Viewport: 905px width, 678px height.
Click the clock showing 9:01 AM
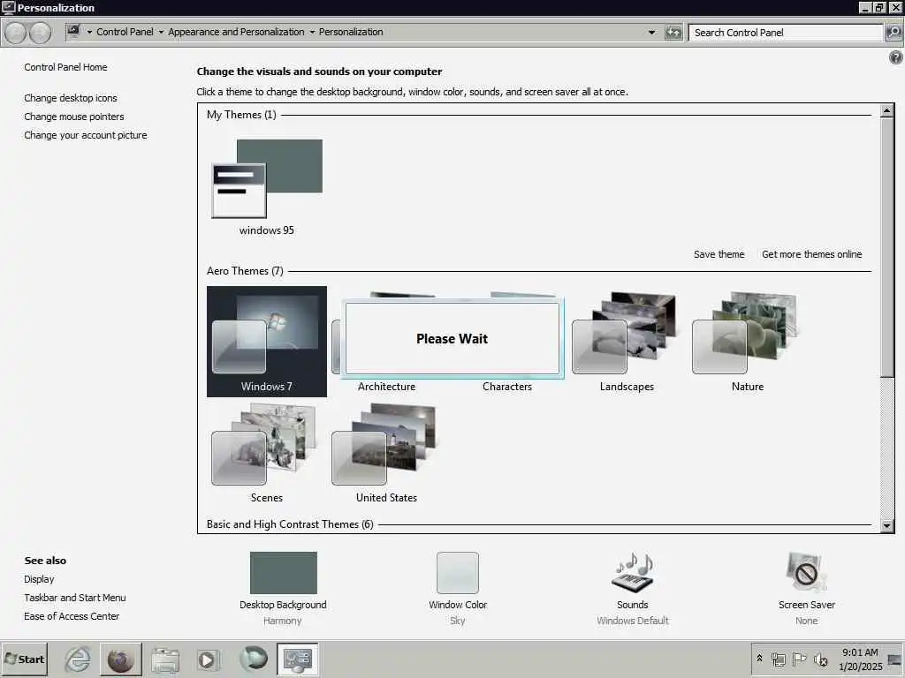coord(860,659)
